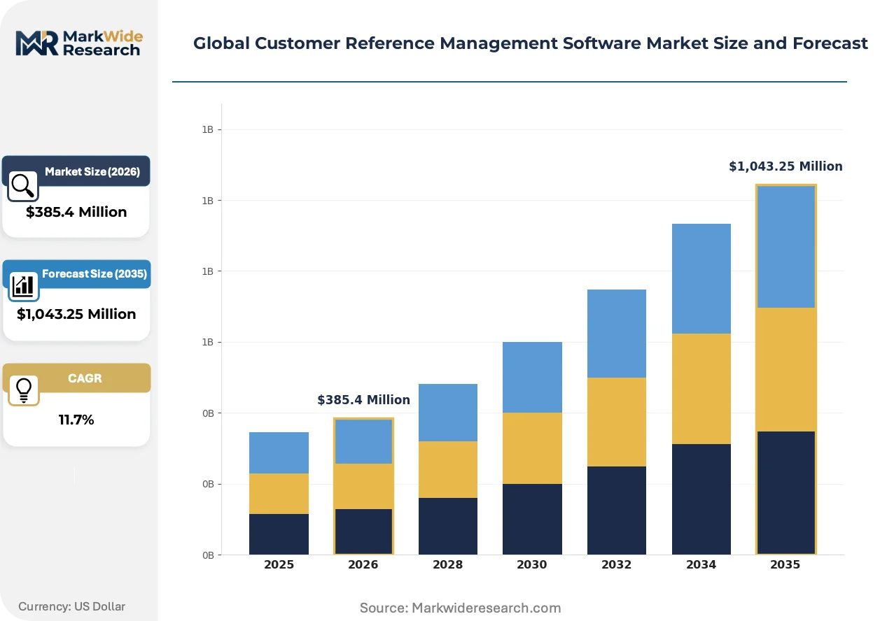This screenshot has width=880, height=621.
Task: Click the $385.4 Million value in sidebar
Action: tap(76, 212)
